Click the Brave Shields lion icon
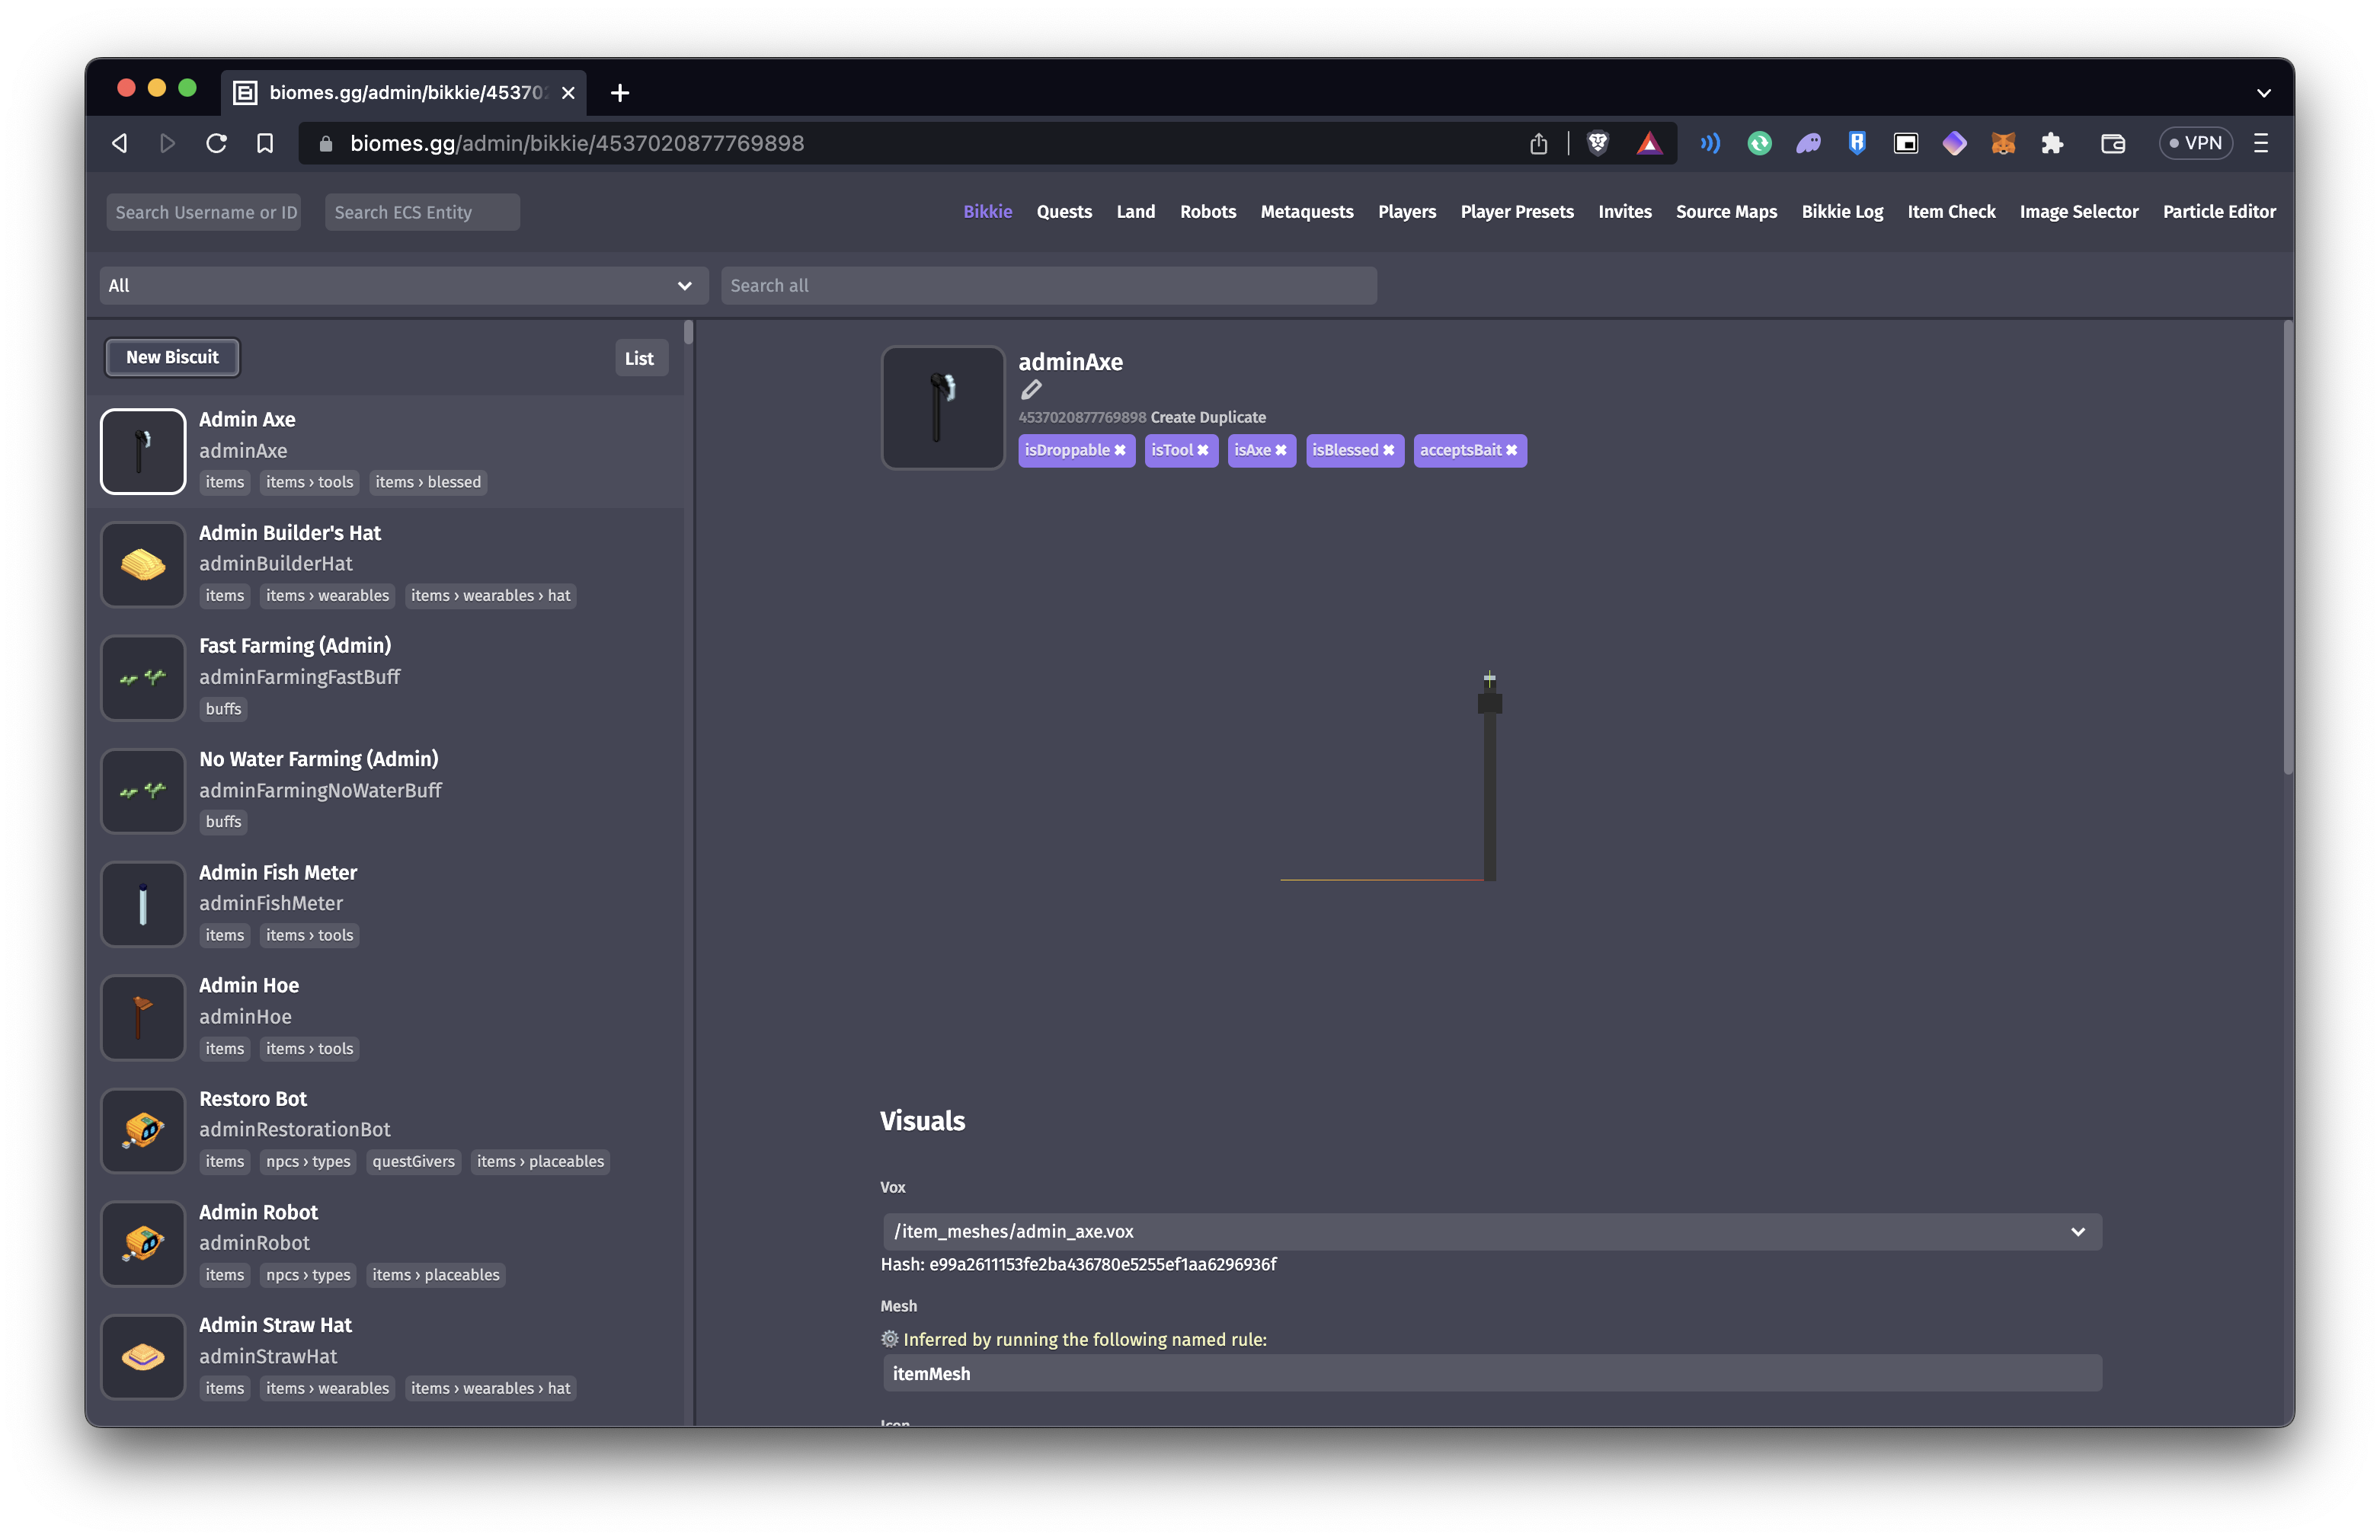Screen dimensions: 2380x1540 1597,143
